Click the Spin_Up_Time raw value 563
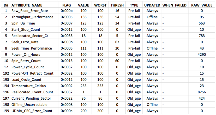The image size is (216, 115). (x=202, y=23)
